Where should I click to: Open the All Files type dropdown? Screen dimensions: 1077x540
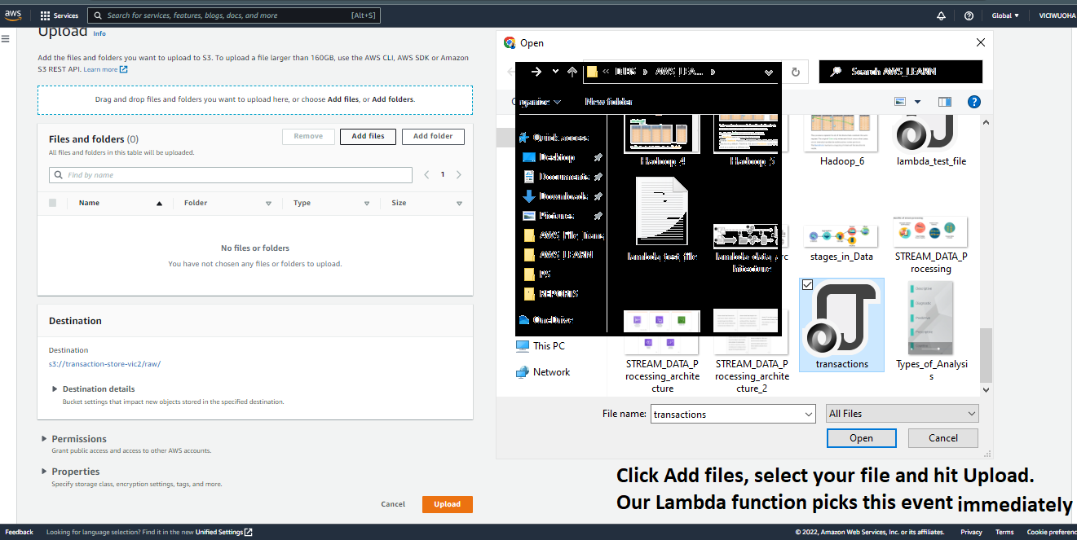(x=902, y=414)
